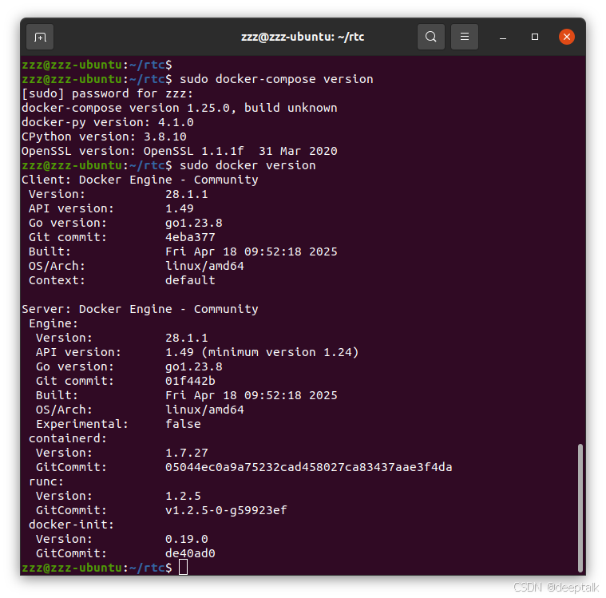Click 'sudo docker-compose version' command text
This screenshot has height=598, width=606.
coord(276,79)
